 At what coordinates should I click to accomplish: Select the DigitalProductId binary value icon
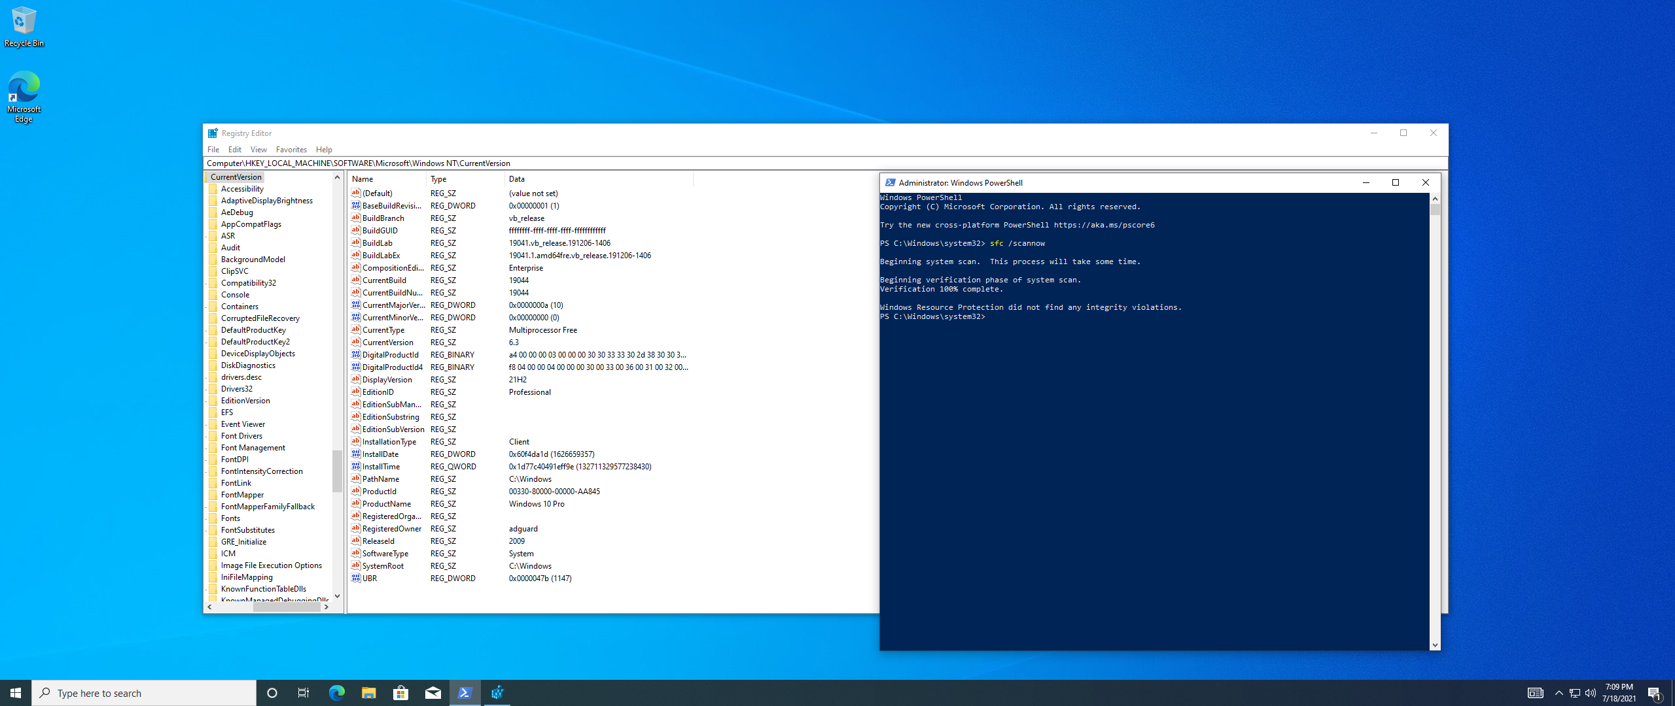pyautogui.click(x=356, y=354)
